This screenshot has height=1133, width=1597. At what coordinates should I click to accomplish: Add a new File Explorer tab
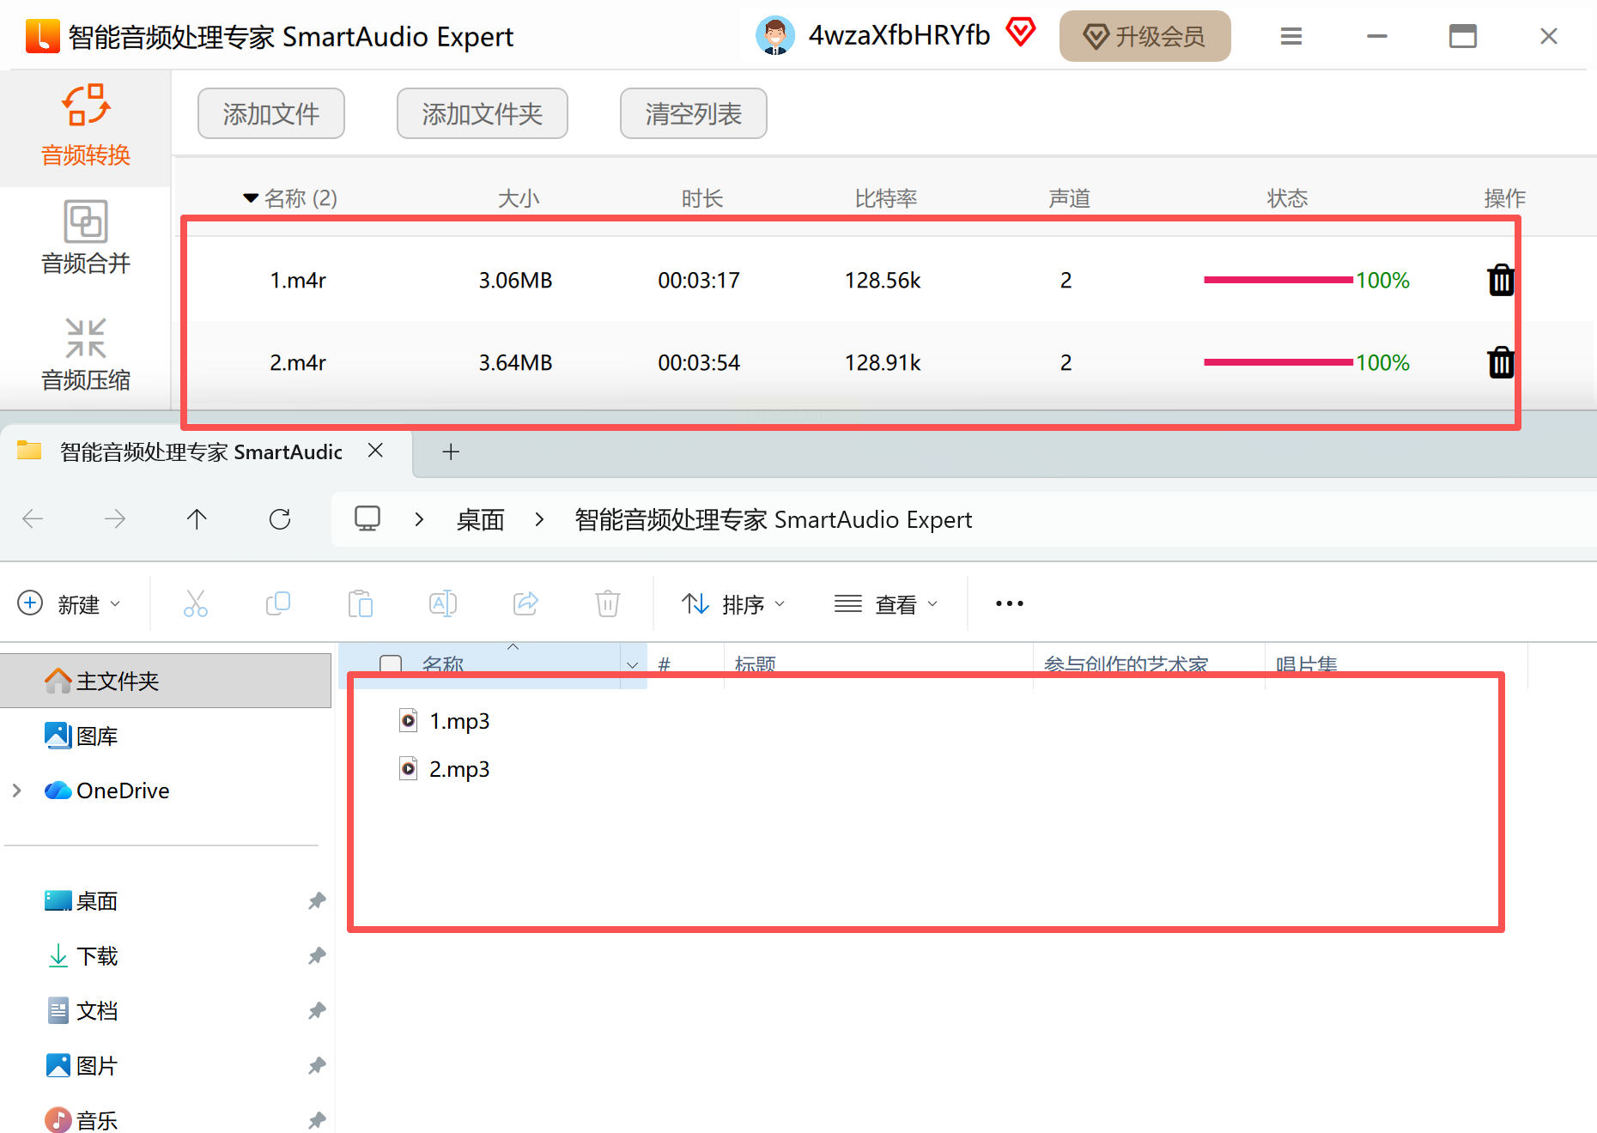(451, 451)
